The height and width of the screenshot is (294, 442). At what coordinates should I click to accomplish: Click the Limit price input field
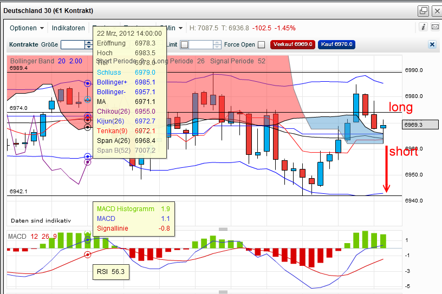pyautogui.click(x=201, y=44)
